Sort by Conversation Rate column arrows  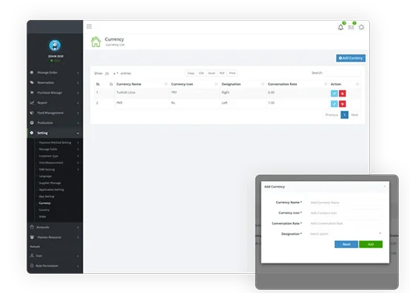coord(326,84)
